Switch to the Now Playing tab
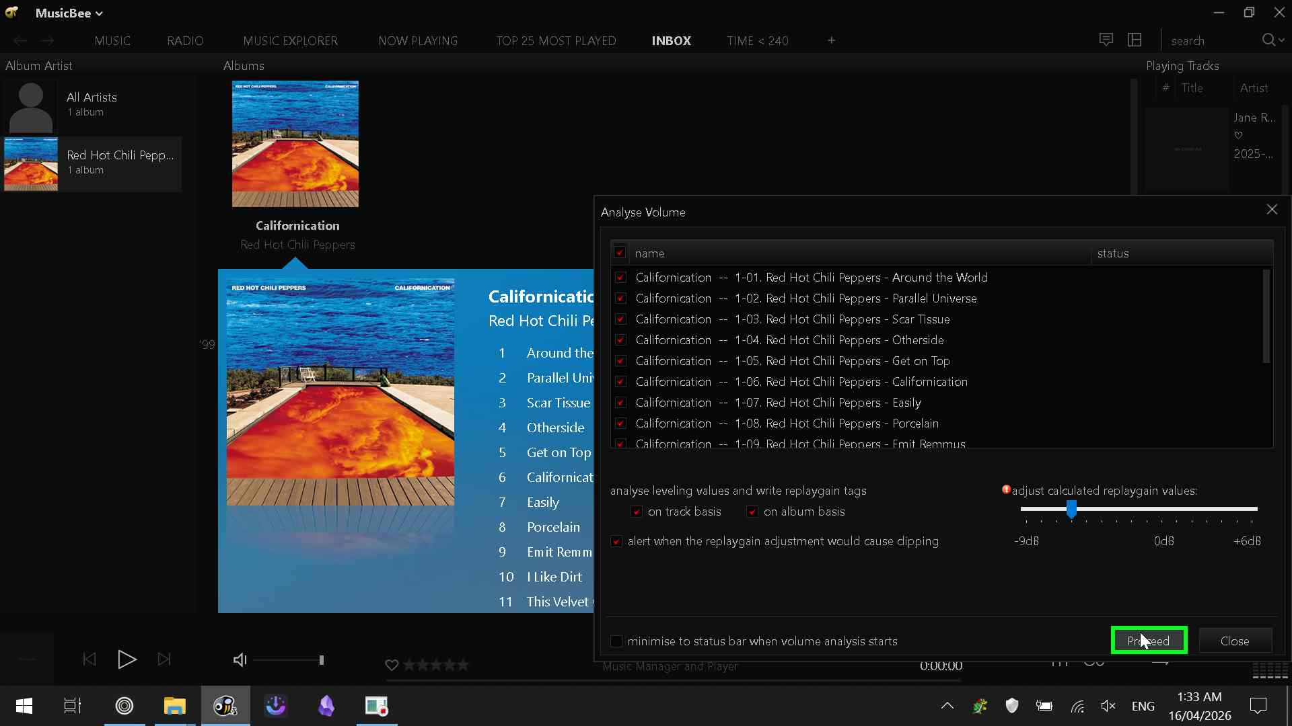The height and width of the screenshot is (726, 1292). (x=417, y=41)
